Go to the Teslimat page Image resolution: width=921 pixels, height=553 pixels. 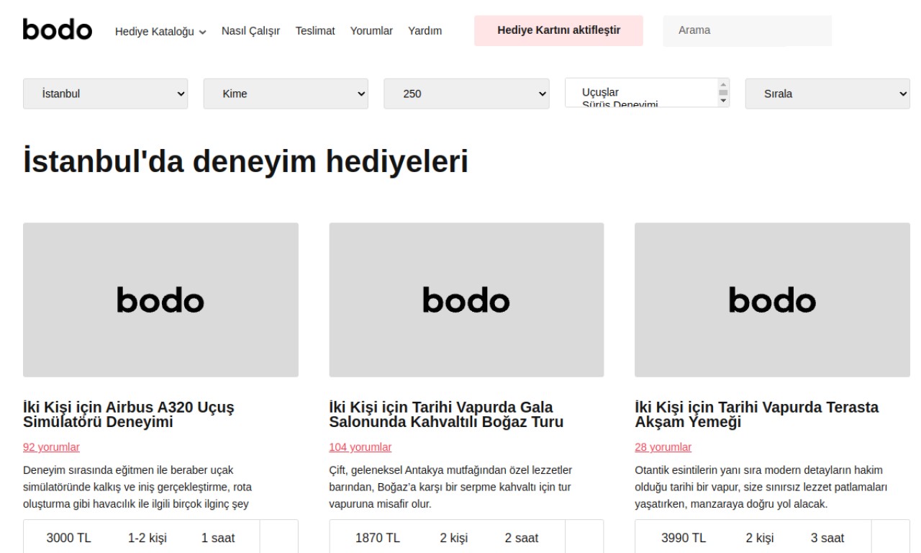click(x=315, y=31)
